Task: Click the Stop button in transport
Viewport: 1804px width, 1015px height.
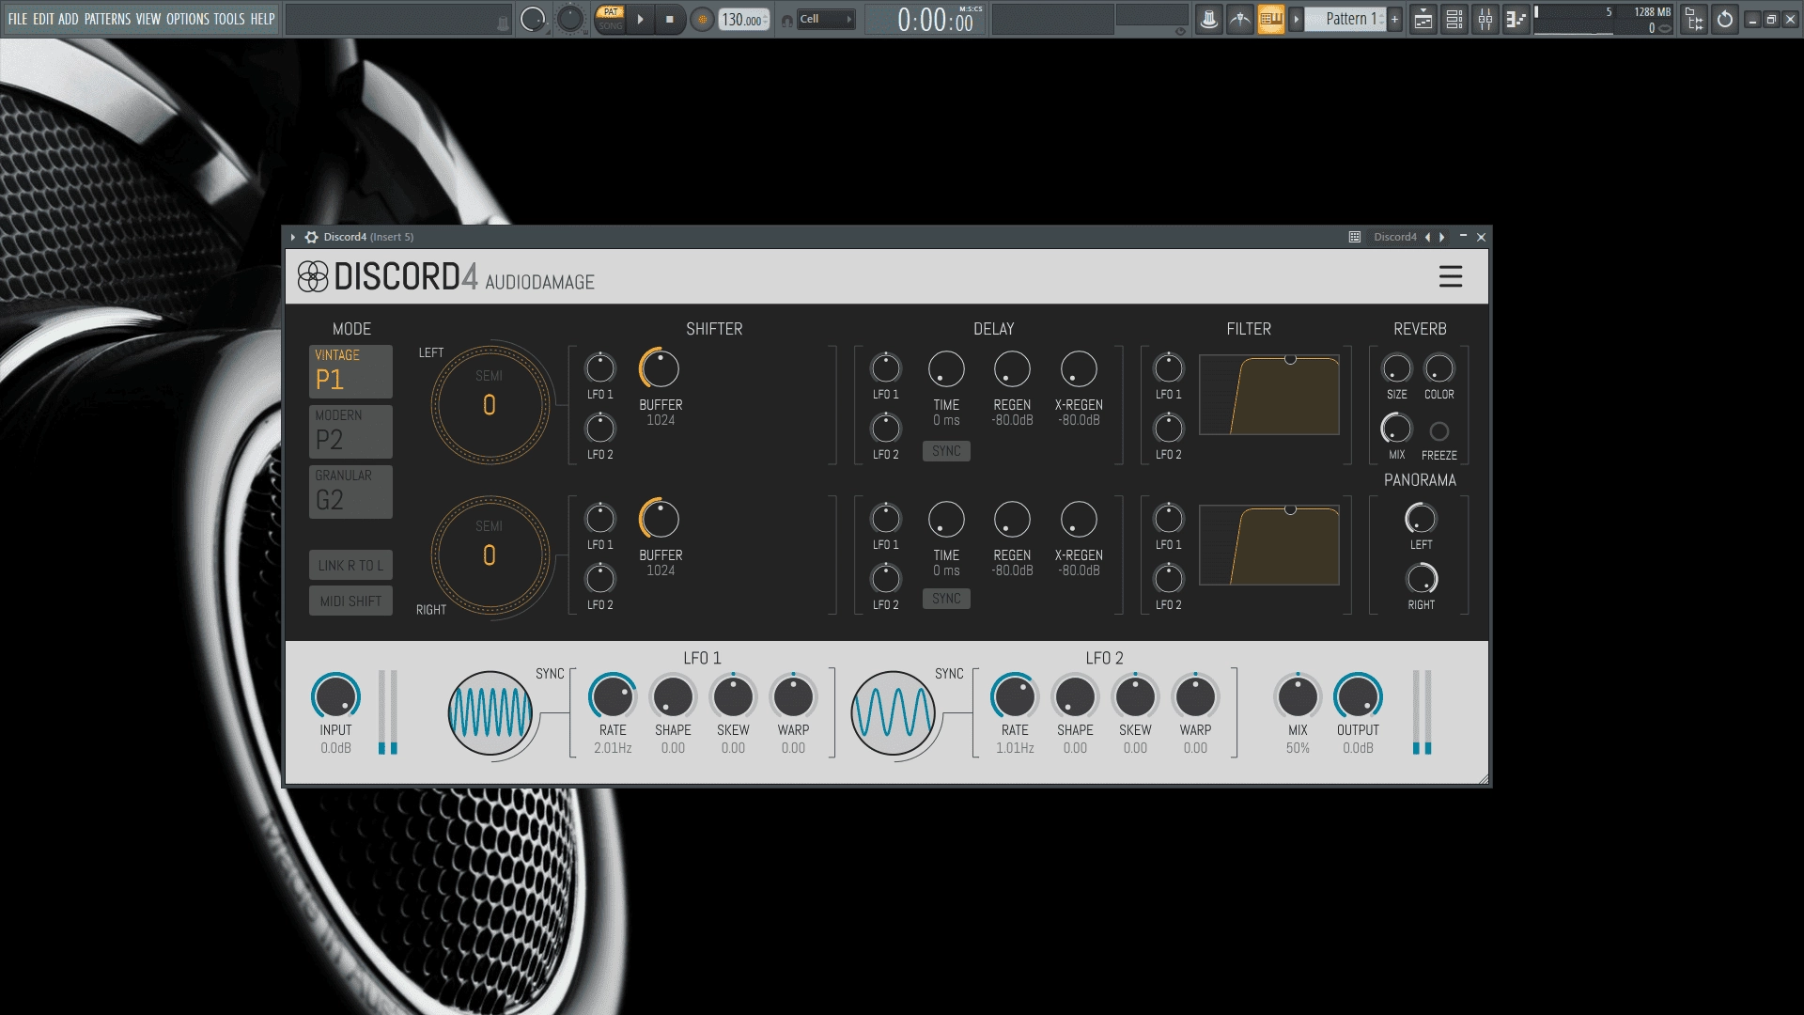Action: point(670,19)
